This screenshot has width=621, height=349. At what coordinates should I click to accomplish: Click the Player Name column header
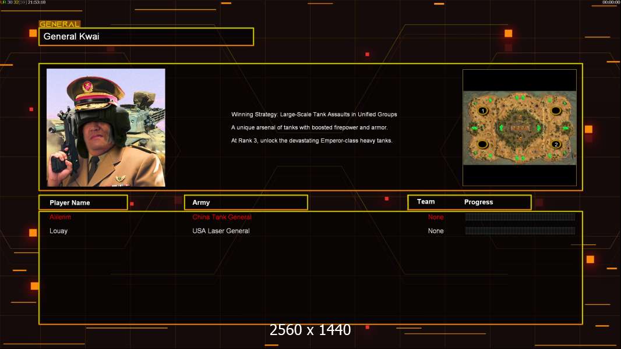tap(83, 202)
